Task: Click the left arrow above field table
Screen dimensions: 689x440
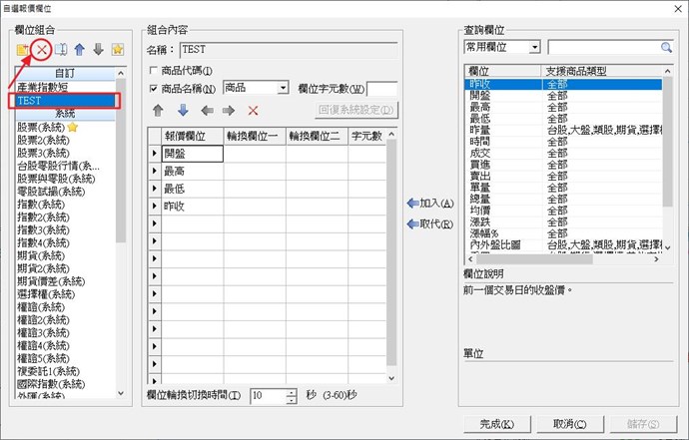Action: click(207, 110)
